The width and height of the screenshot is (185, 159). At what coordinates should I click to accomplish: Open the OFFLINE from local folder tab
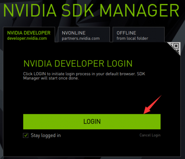tap(138, 35)
